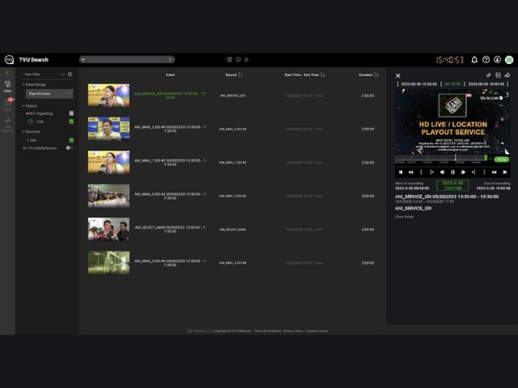Toggle the TVU MediaSource switch
518x388 pixels.
(70, 148)
